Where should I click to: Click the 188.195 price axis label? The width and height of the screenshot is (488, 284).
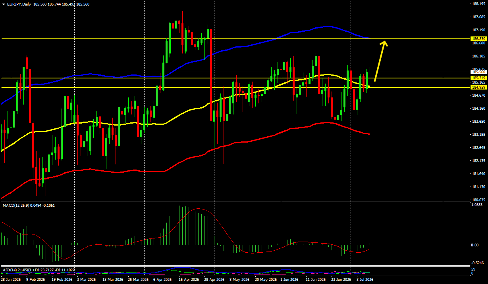tap(478, 4)
